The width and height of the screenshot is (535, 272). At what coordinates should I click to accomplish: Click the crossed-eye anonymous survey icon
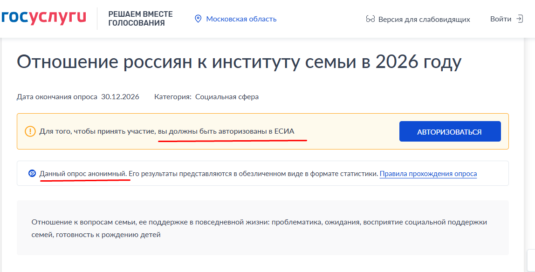click(x=32, y=174)
